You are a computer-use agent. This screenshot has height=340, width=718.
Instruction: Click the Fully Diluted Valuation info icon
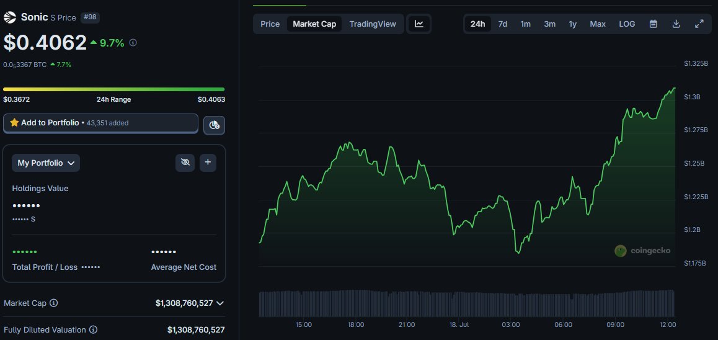tap(93, 329)
